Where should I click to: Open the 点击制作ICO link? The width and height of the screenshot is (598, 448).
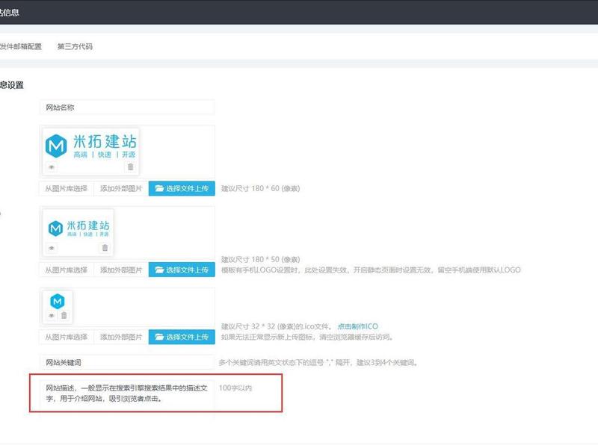click(358, 326)
